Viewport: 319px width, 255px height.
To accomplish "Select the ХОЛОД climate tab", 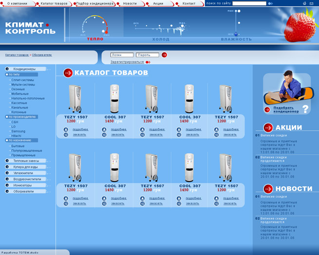I will (x=161, y=39).
